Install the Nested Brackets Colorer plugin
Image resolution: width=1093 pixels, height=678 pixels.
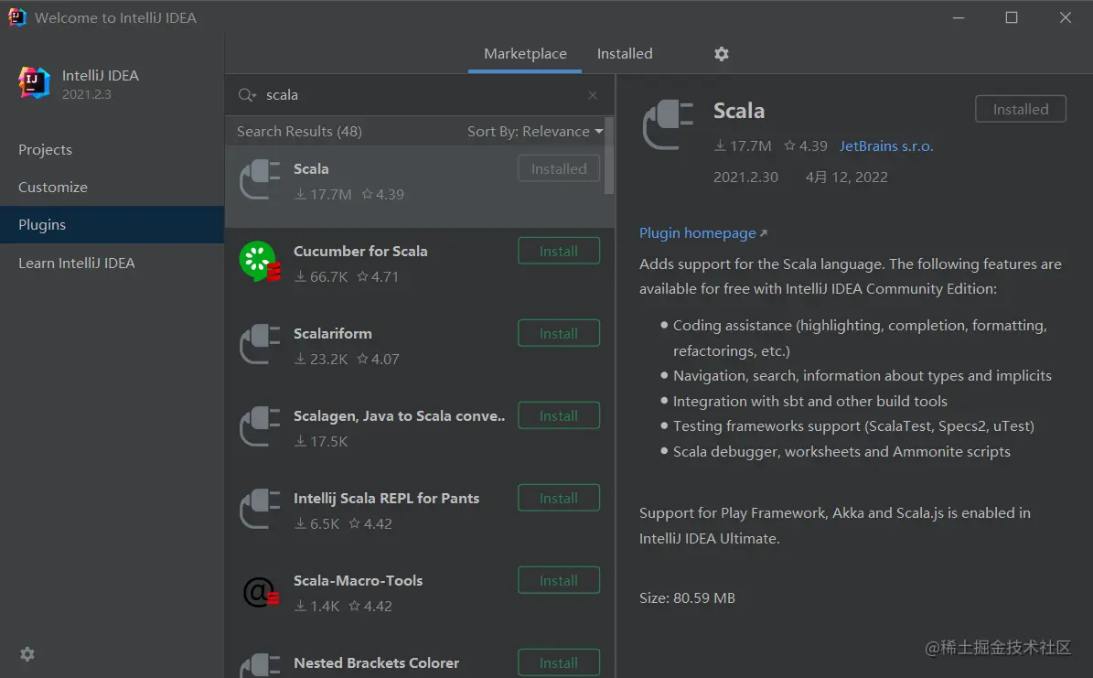click(558, 662)
